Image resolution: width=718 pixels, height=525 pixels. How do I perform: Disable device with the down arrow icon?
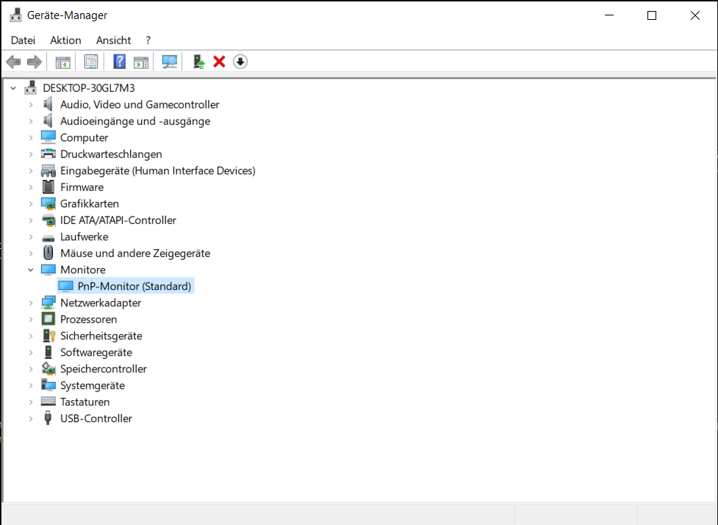[x=240, y=62]
